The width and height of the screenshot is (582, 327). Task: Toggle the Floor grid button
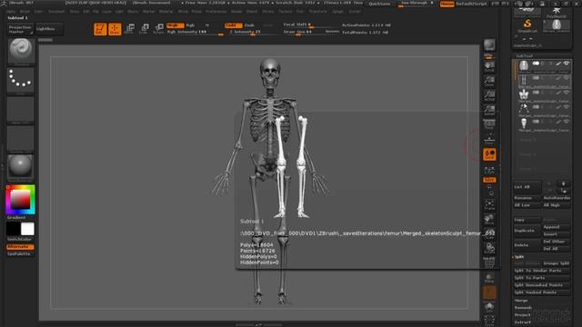click(489, 140)
